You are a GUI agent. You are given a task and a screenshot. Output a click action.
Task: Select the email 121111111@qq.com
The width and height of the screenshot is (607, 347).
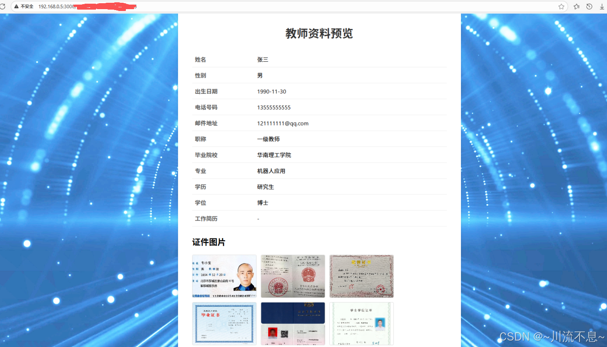coord(283,123)
